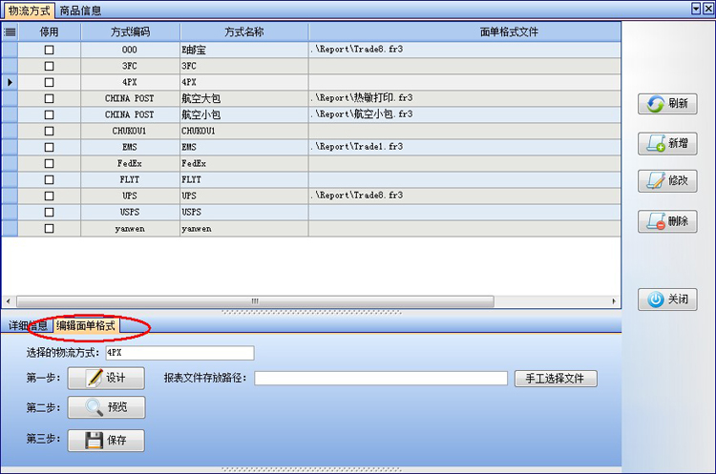This screenshot has width=716, height=474.
Task: Select the yanwen code cell
Action: click(130, 229)
